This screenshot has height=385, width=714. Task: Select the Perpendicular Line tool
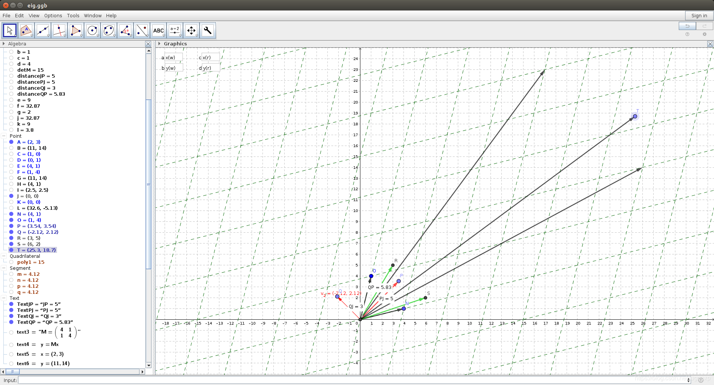(x=59, y=30)
